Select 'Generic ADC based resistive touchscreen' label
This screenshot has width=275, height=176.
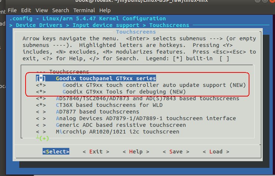tap(121, 125)
